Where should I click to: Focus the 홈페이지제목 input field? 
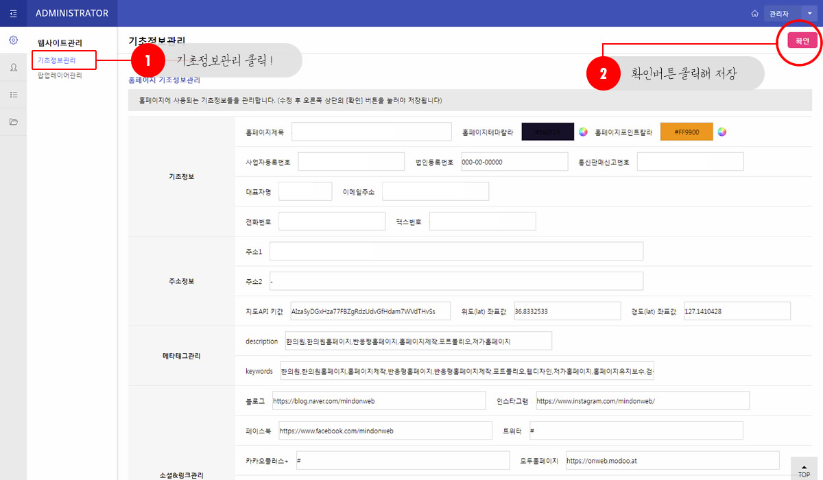(x=371, y=132)
